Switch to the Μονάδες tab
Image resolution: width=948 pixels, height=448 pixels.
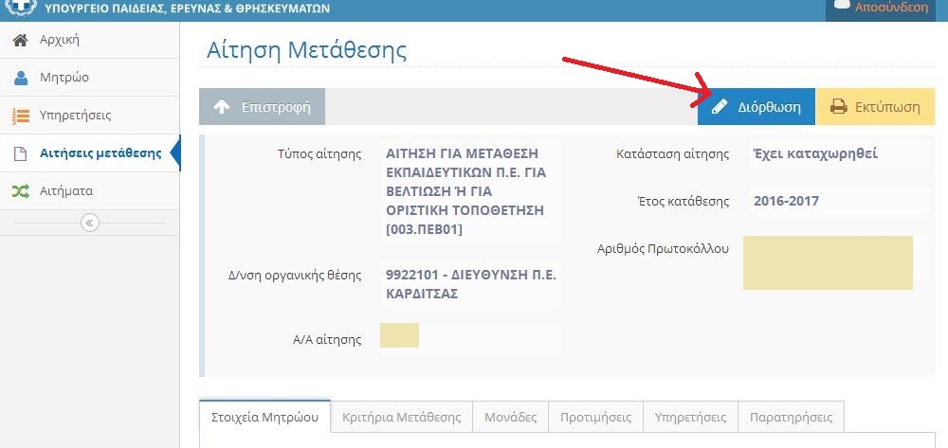510,417
